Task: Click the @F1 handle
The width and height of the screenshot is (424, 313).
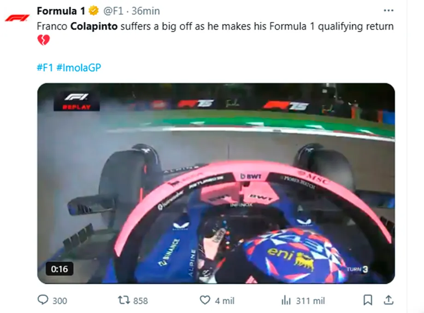Action: coord(113,11)
